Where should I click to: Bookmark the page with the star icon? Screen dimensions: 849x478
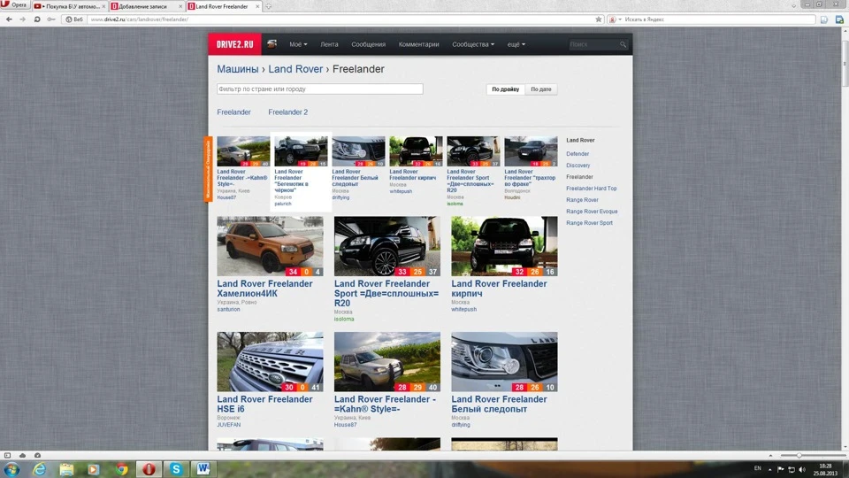tap(599, 19)
